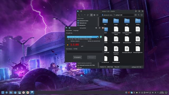Switch to Dolphin via taskbar folder icon
The width and height of the screenshot is (169, 95).
click(x=11, y=93)
